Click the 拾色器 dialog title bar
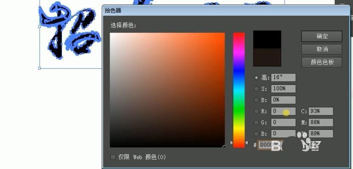The height and width of the screenshot is (169, 353). pos(226,11)
